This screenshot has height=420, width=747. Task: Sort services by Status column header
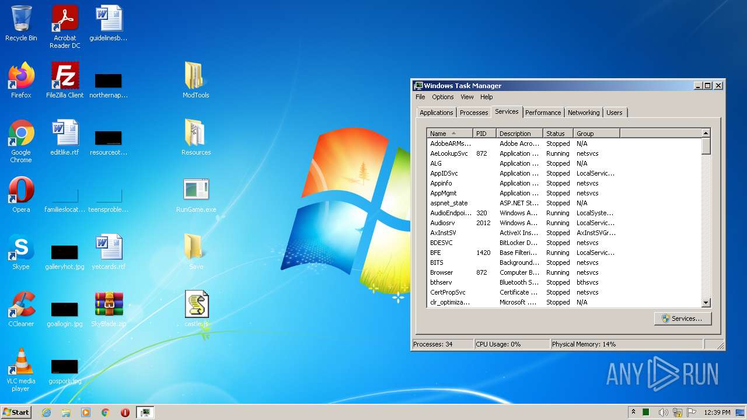point(558,134)
